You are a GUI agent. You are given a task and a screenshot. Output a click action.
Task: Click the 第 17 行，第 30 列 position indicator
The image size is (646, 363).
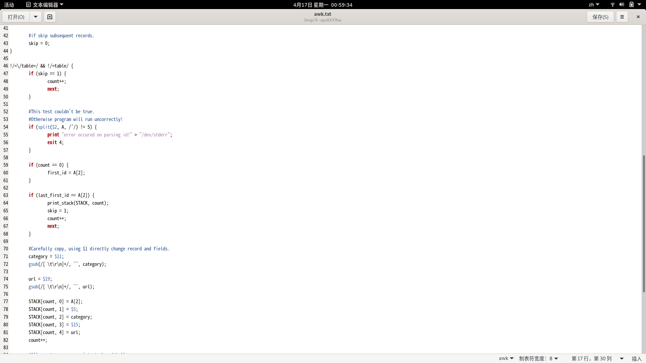point(591,359)
